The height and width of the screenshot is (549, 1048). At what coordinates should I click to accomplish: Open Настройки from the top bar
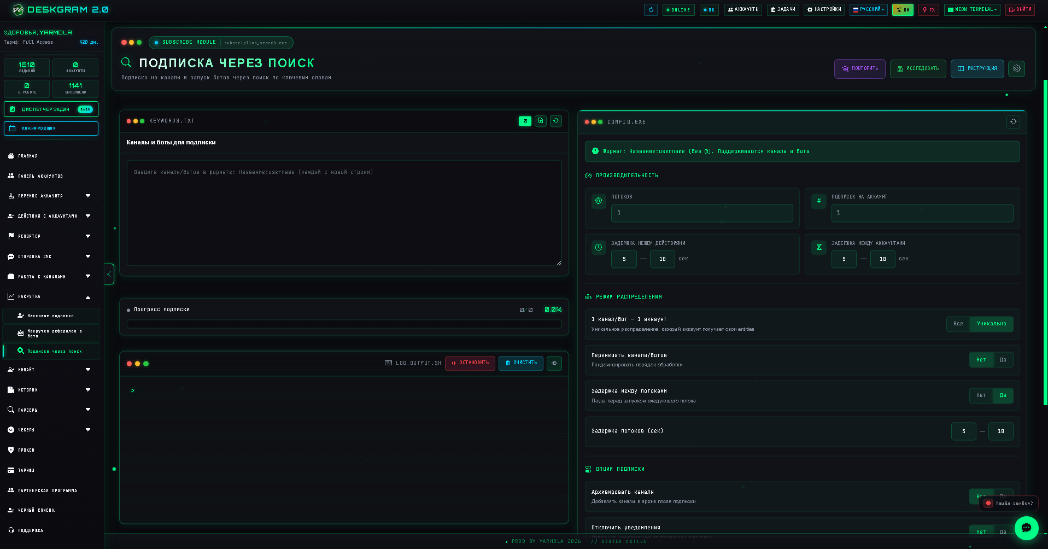pos(824,10)
